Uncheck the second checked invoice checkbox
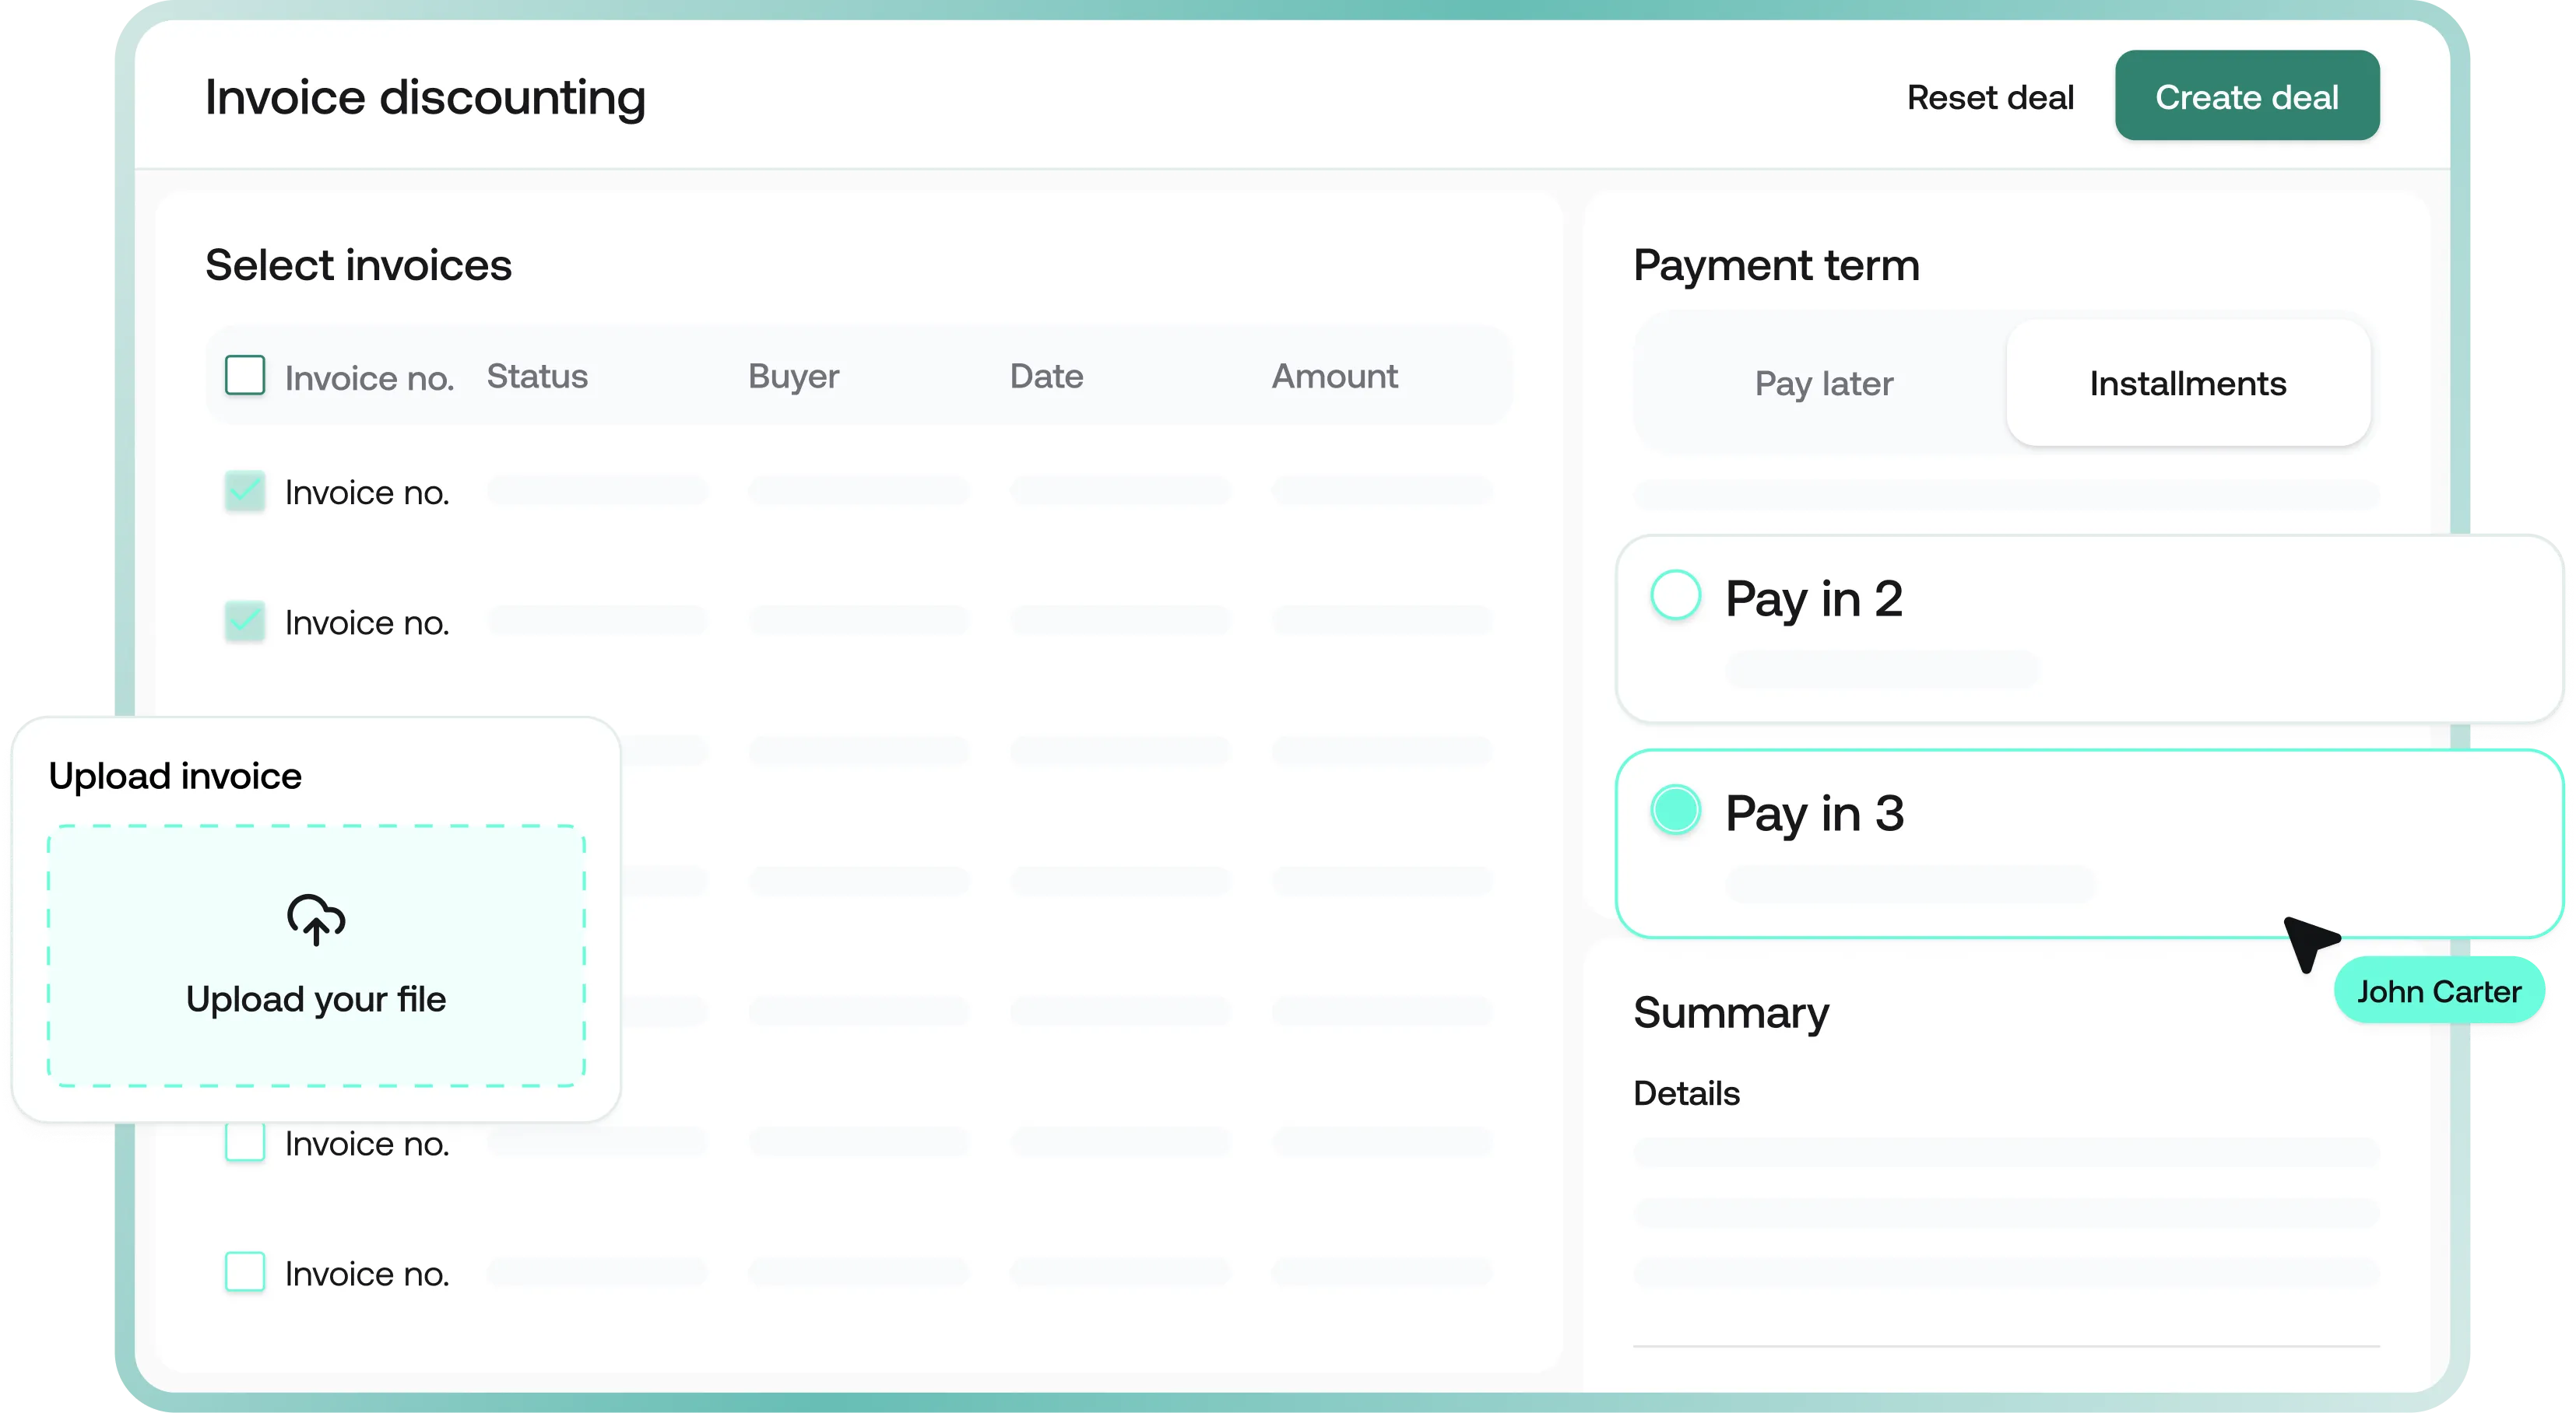2576x1413 pixels. tap(245, 621)
